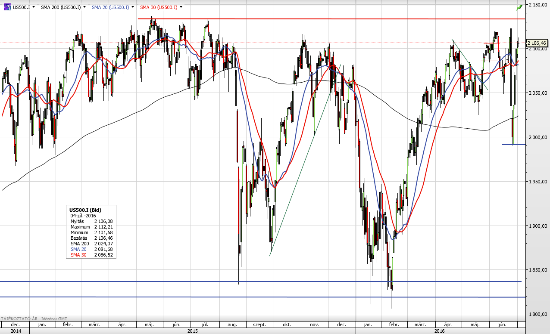Click the current price tag 2 106,46

pos(537,43)
